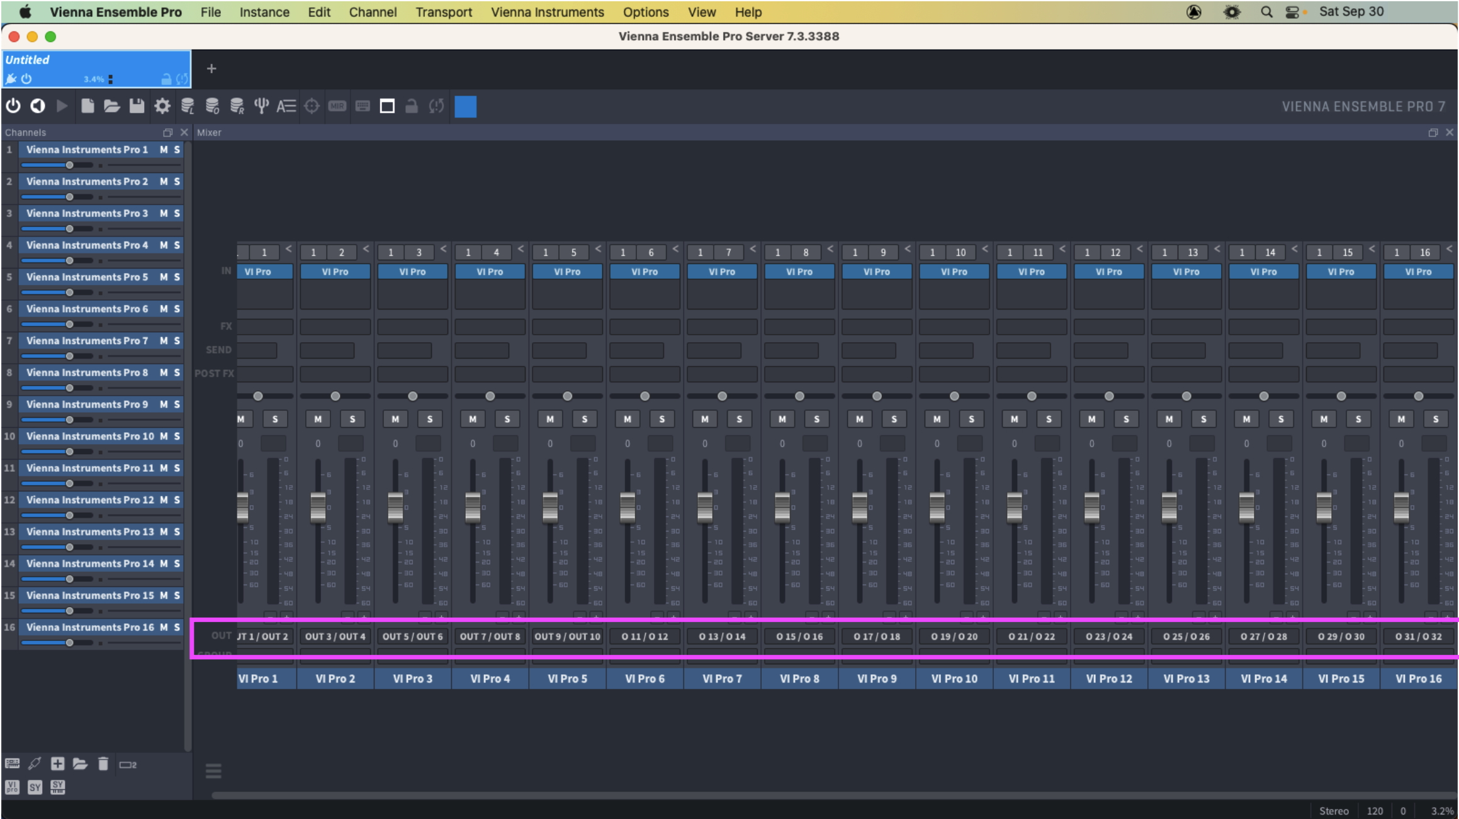Image resolution: width=1459 pixels, height=819 pixels.
Task: Open the O 15 / O 16 output selector
Action: [x=799, y=637]
